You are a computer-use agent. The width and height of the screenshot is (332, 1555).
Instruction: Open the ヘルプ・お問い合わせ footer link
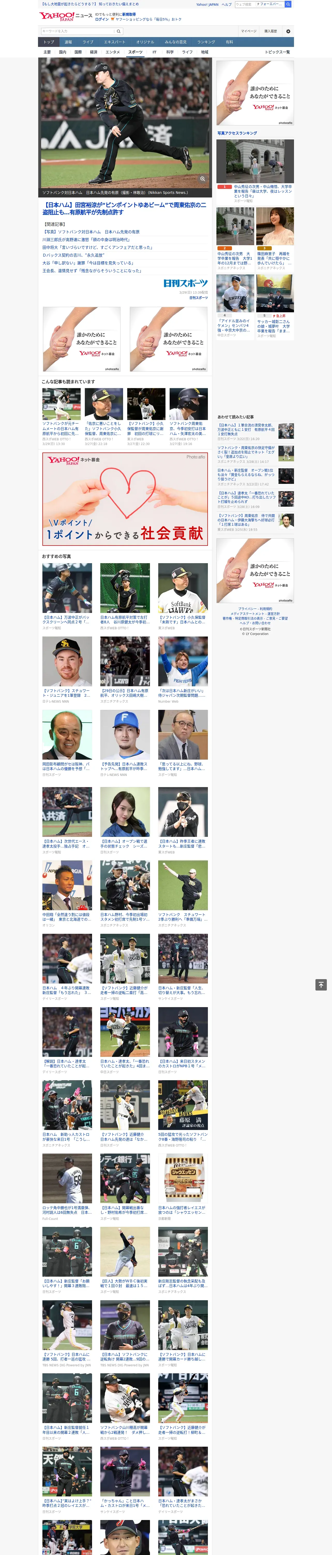[255, 623]
